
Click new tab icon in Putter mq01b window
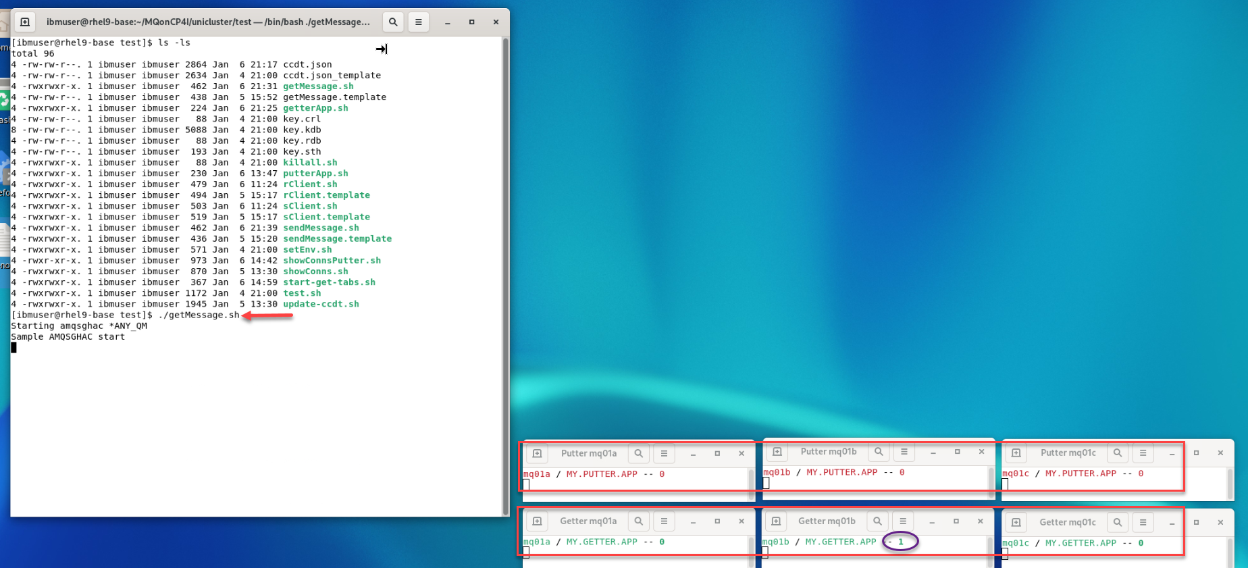777,452
